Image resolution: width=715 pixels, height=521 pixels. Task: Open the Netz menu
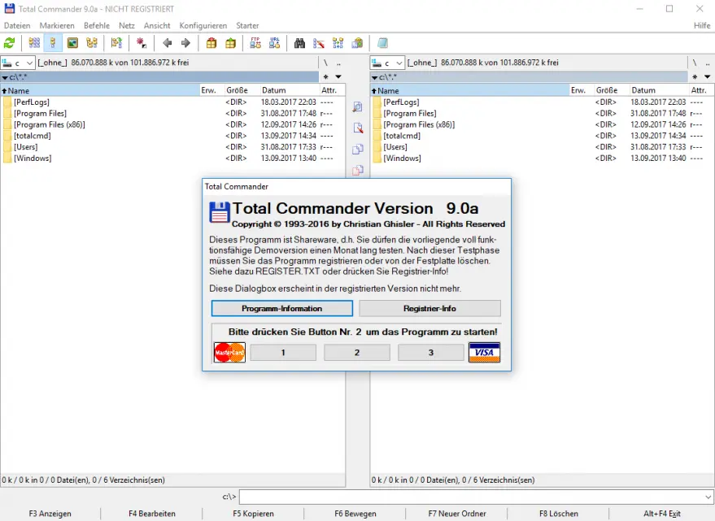click(x=127, y=25)
